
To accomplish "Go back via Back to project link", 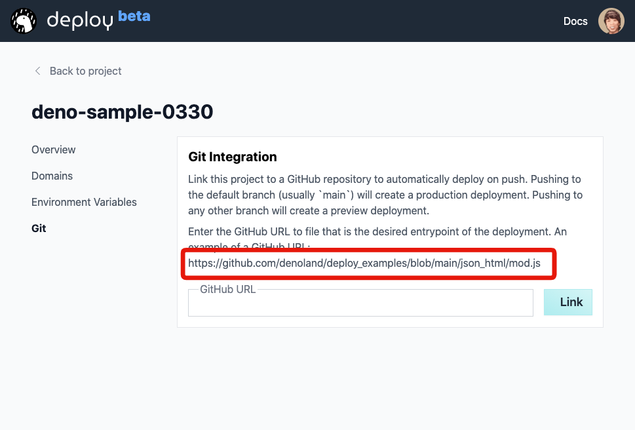I will pos(85,71).
